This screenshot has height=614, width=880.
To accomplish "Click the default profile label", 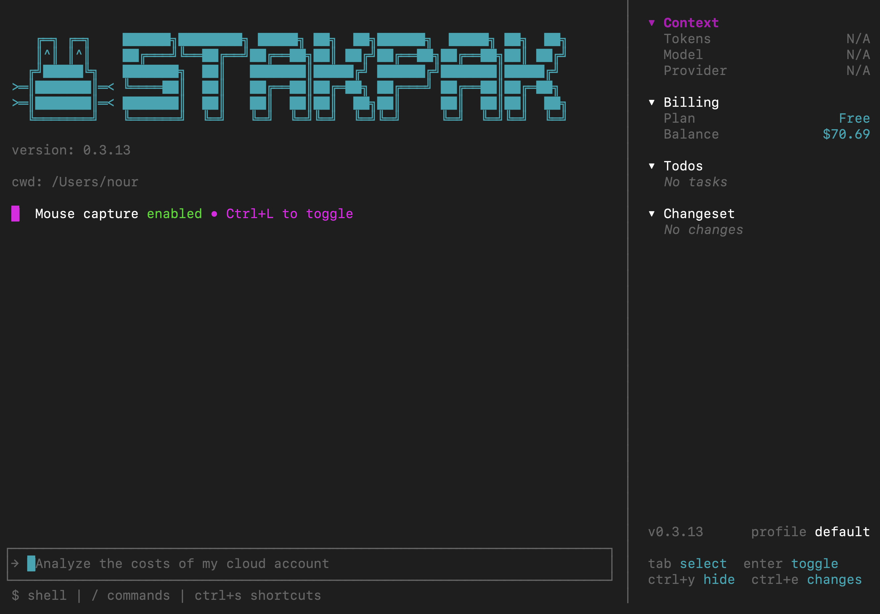I will pos(842,532).
